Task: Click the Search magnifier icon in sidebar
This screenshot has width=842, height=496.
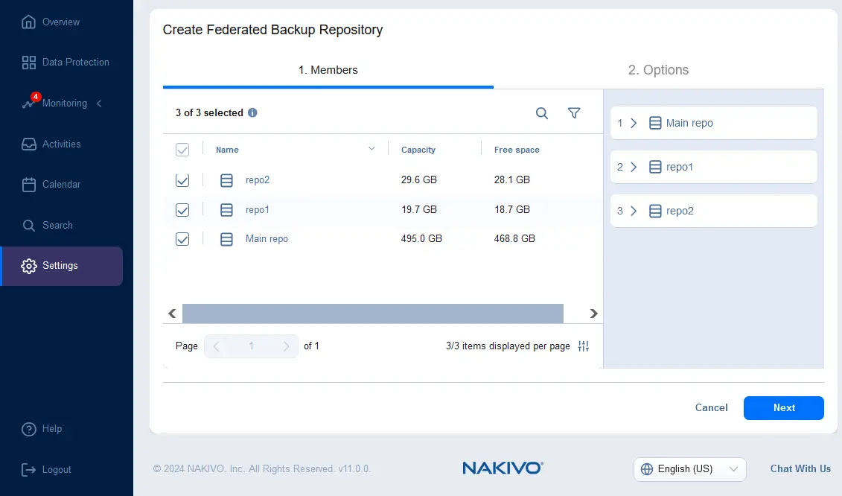Action: (28, 225)
